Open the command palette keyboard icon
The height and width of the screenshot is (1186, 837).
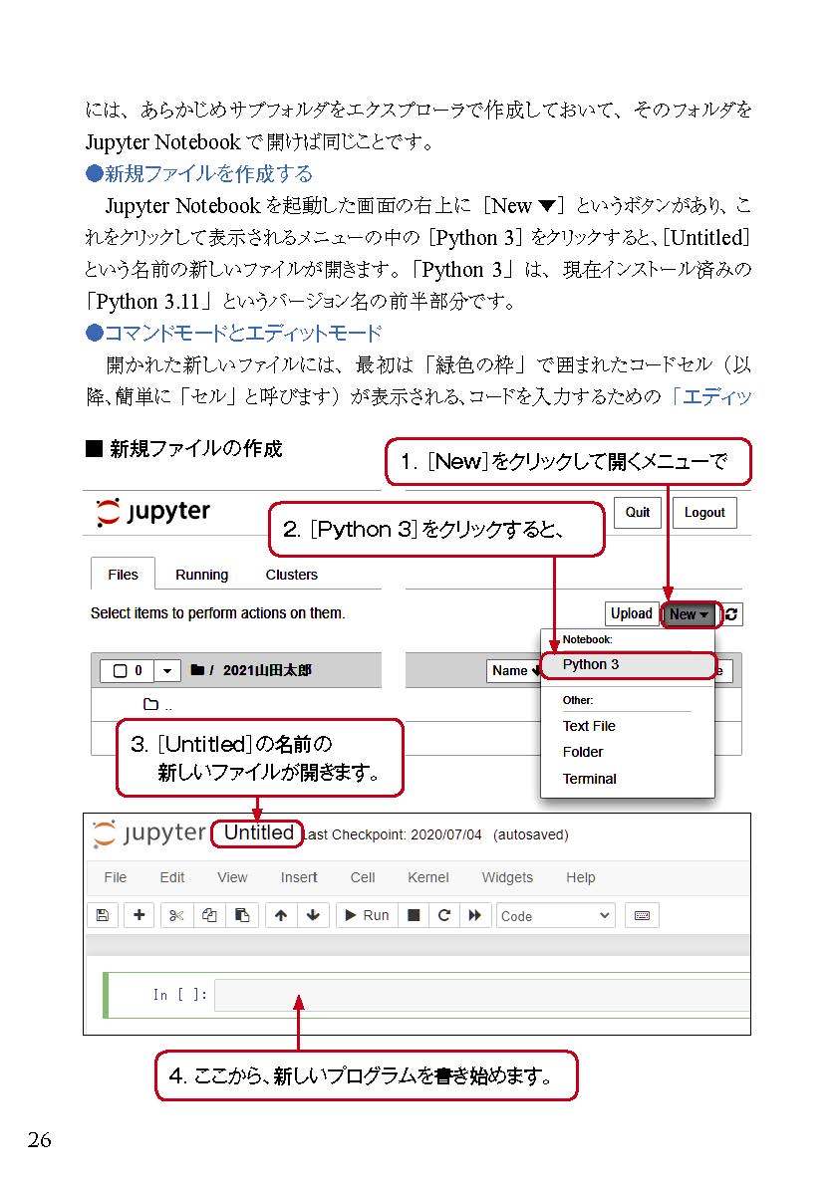[x=643, y=915]
